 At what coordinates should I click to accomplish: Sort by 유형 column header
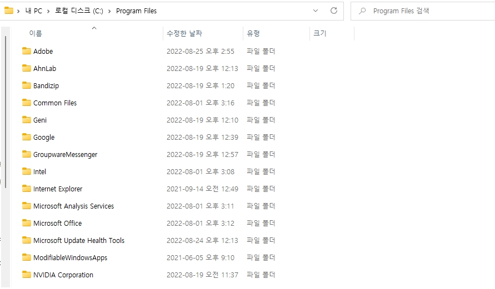pos(253,33)
